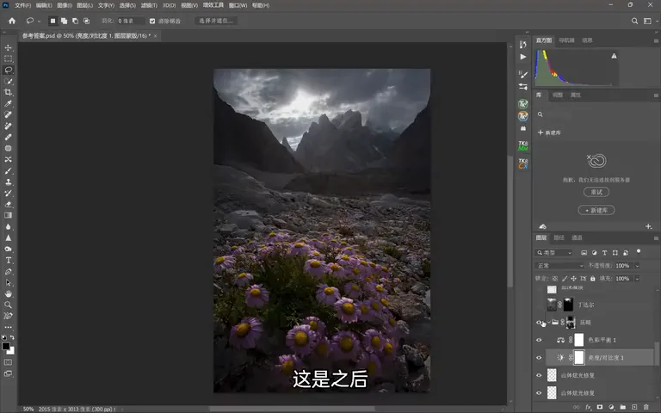Click the 重试 retry button
This screenshot has height=413, width=661.
tap(596, 192)
